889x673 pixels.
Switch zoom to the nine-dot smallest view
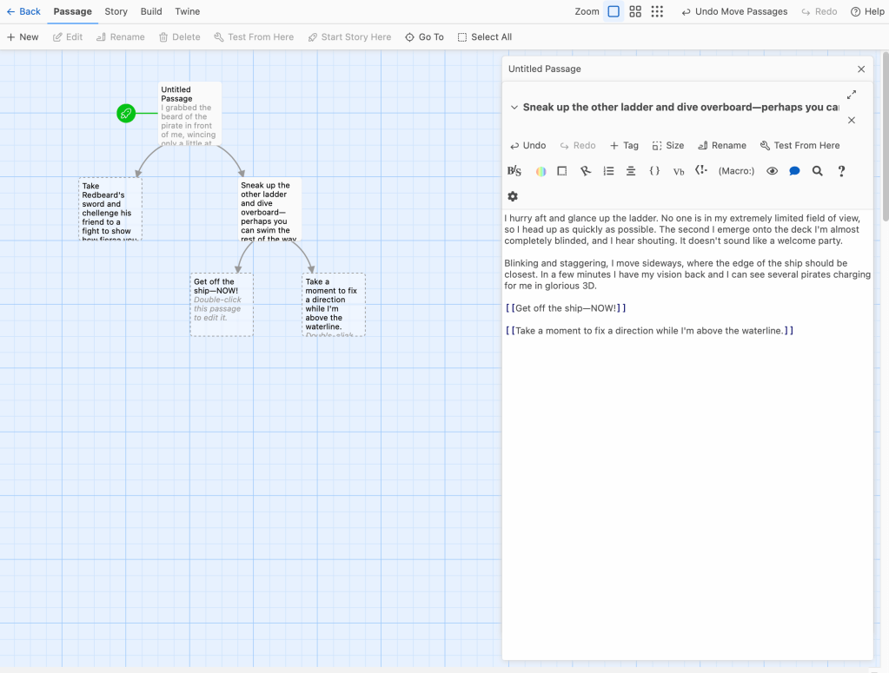(x=657, y=11)
